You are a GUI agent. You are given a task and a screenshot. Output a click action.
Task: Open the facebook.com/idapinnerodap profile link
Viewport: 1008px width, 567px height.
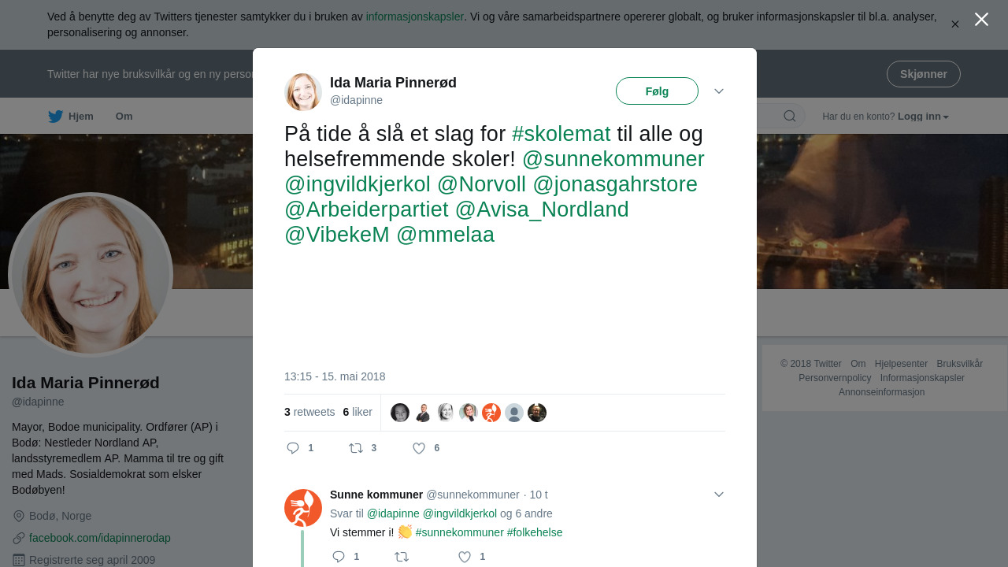pyautogui.click(x=100, y=538)
